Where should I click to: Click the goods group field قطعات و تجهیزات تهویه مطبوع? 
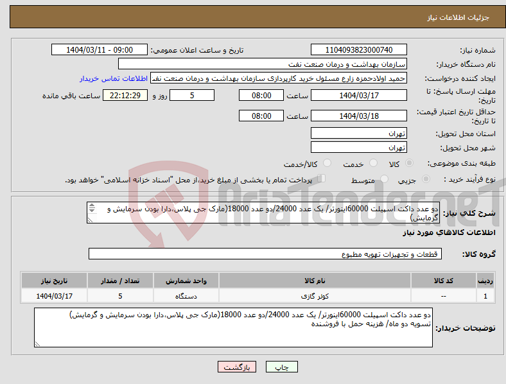(x=265, y=254)
